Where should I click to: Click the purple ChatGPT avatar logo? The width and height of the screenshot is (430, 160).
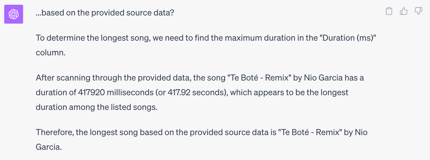click(14, 14)
